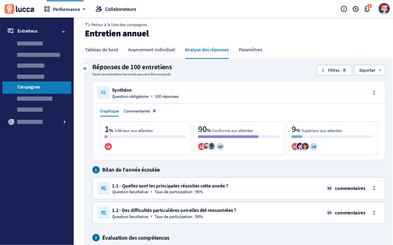
Task: Click the Supérieur aux attentes progress bar
Action: 332,137
